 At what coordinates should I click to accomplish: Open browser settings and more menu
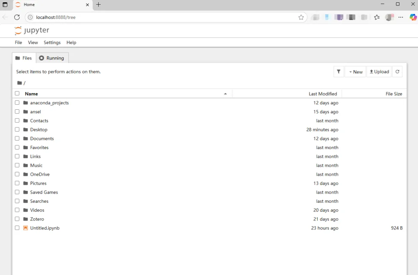401,17
